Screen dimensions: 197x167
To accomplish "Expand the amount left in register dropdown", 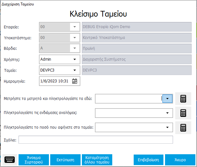I will (167, 128).
